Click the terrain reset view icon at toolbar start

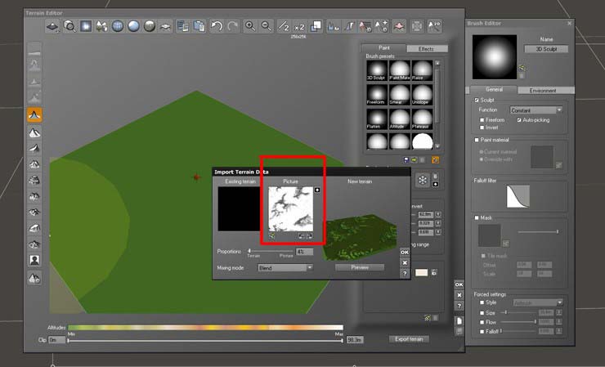53,26
